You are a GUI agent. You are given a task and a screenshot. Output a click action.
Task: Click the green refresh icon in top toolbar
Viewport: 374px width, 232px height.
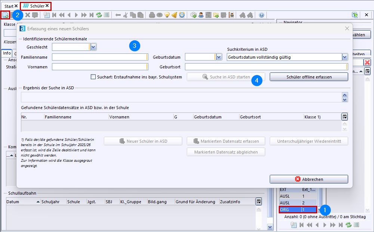(x=99, y=15)
